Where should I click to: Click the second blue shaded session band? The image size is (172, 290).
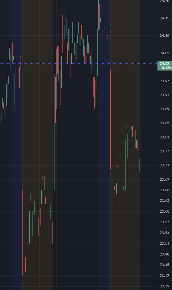coord(104,171)
